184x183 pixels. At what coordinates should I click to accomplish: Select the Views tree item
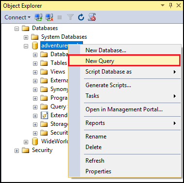point(58,72)
